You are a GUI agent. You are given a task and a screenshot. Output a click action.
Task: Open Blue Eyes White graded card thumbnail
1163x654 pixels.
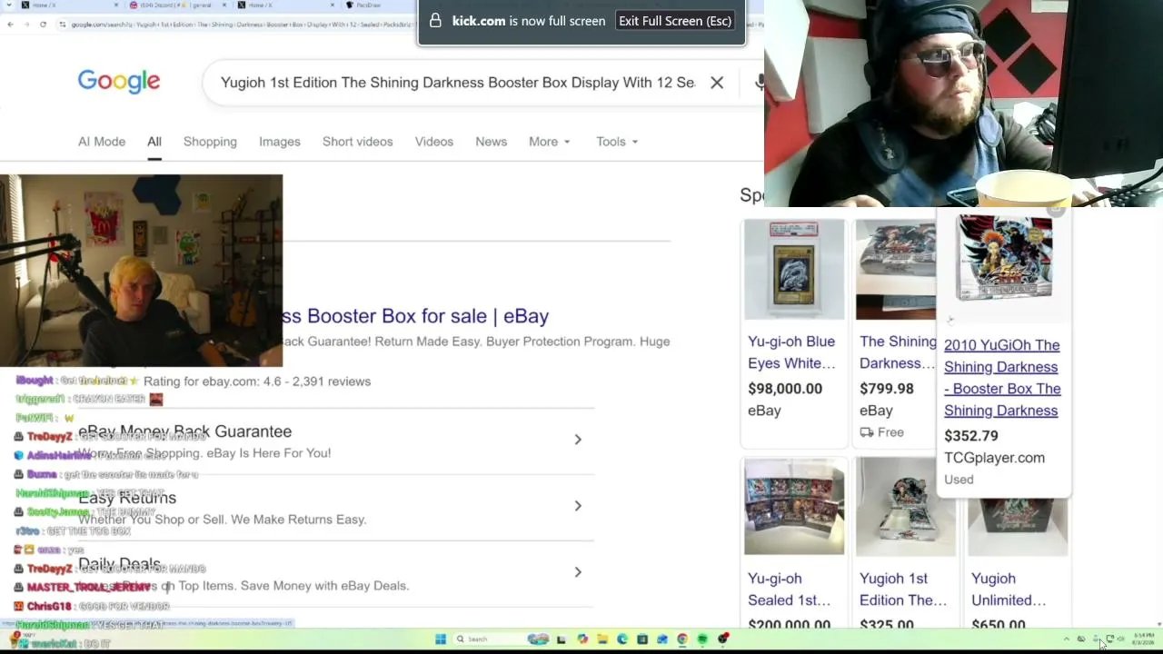794,270
